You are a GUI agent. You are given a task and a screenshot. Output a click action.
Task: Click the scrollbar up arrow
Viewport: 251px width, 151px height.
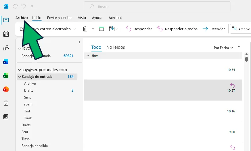point(246,54)
